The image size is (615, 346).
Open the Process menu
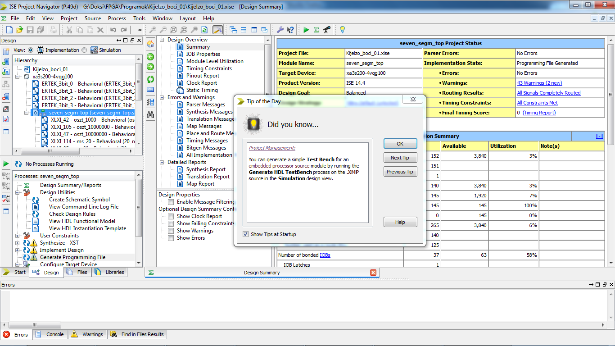tap(117, 18)
